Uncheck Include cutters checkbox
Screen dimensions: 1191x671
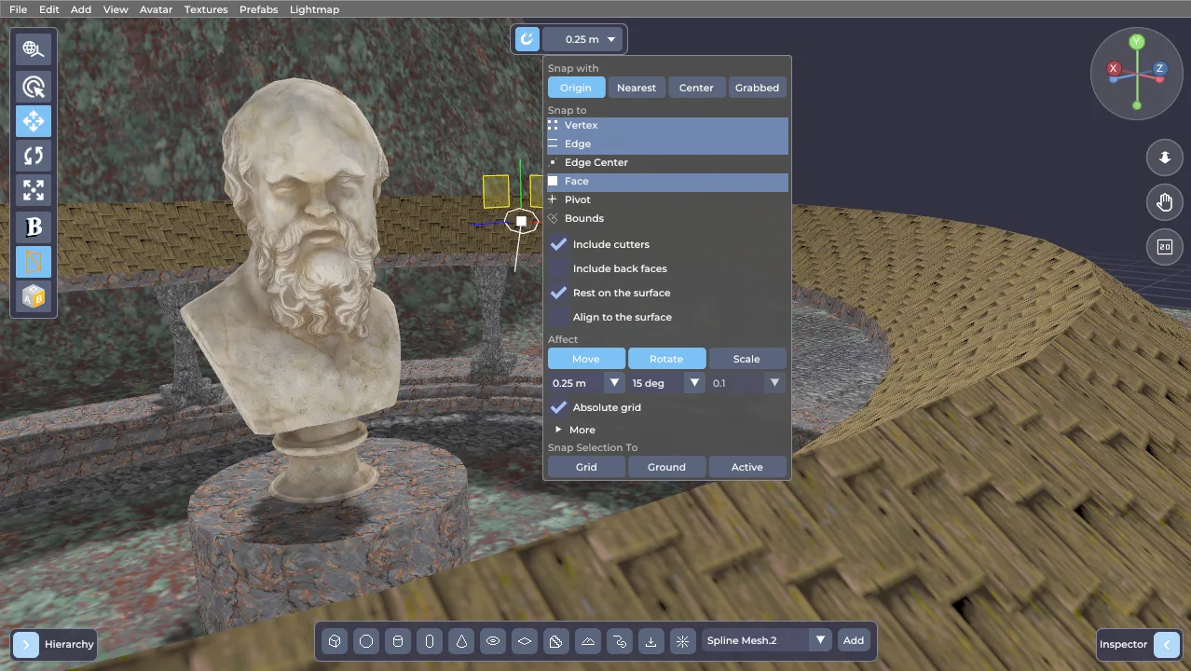(559, 244)
